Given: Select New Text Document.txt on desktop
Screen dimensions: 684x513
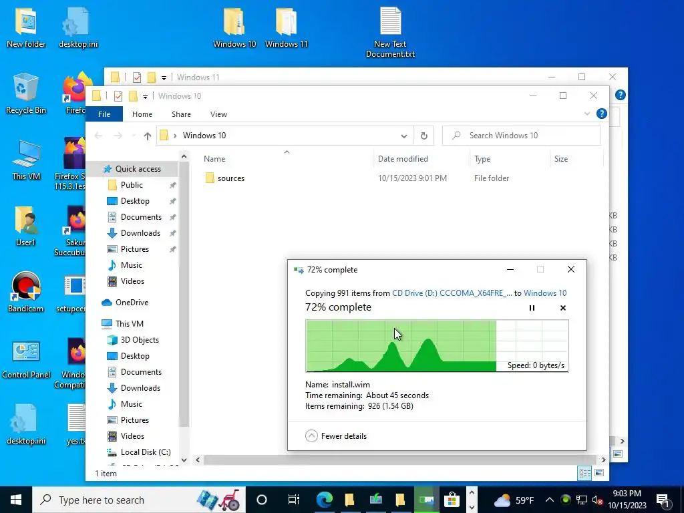Looking at the screenshot, I should tap(390, 33).
